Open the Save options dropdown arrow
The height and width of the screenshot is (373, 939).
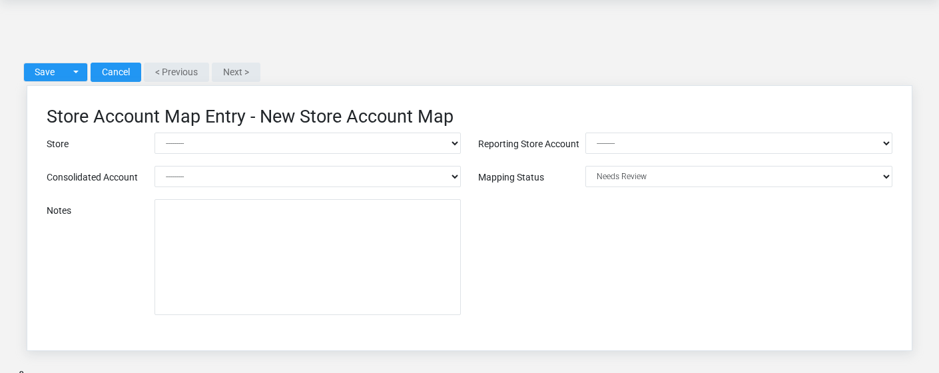tap(76, 72)
